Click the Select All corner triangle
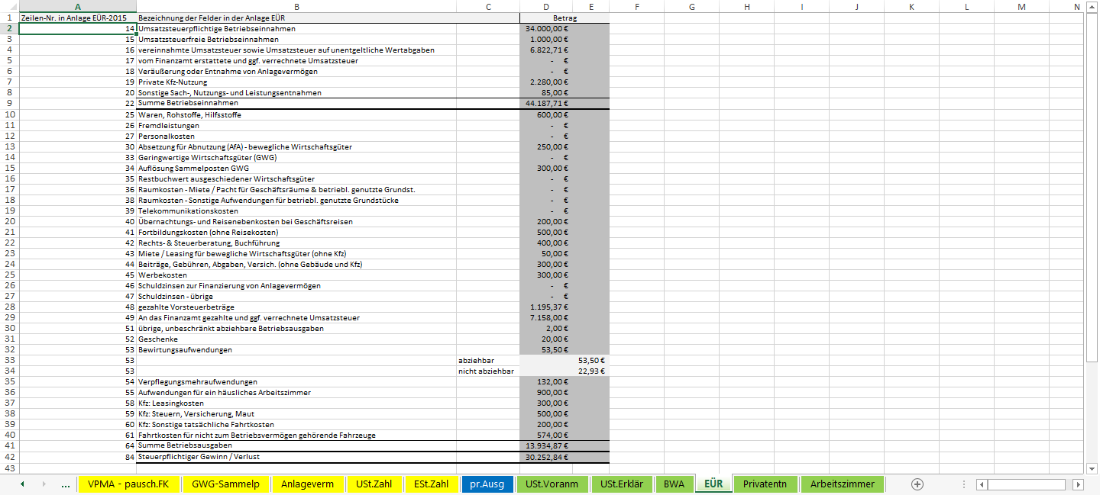 pyautogui.click(x=8, y=7)
